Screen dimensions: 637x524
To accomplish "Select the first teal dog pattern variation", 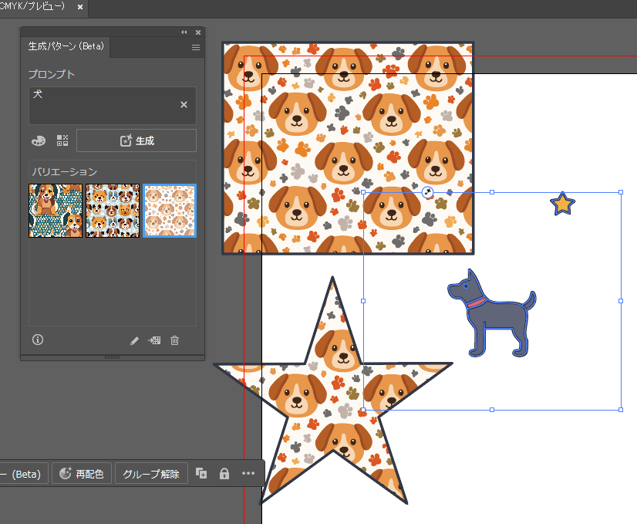I will click(56, 211).
